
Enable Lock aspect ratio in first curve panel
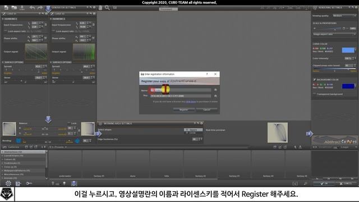pyautogui.click(x=5, y=31)
